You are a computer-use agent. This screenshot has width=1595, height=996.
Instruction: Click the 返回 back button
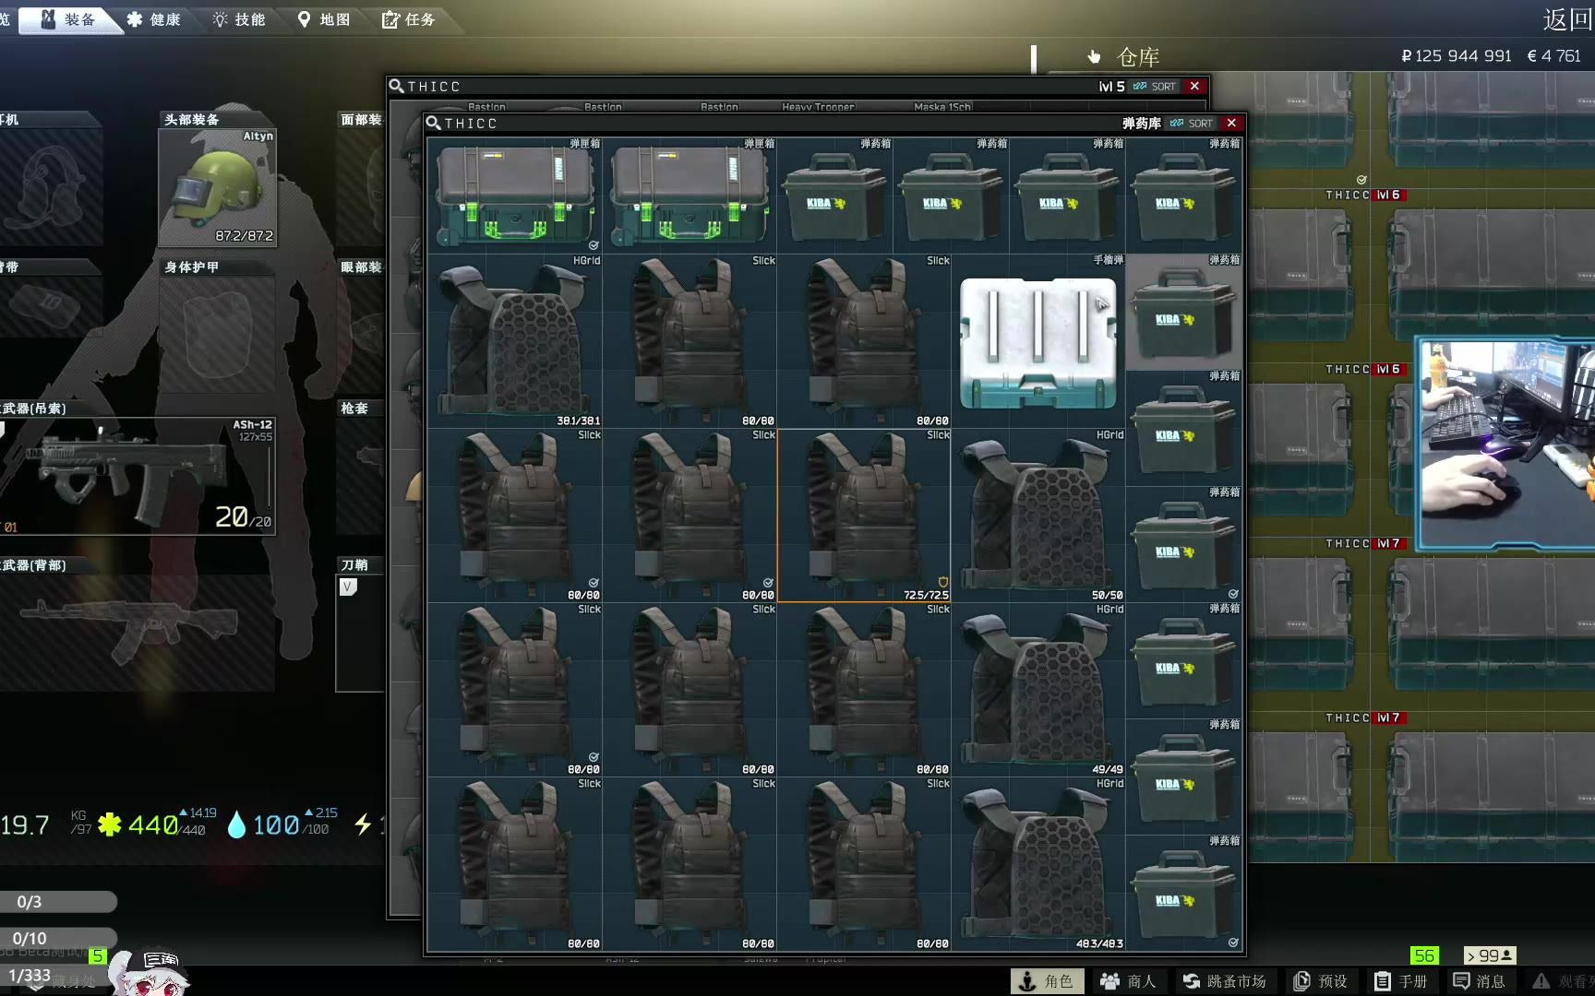click(1568, 19)
